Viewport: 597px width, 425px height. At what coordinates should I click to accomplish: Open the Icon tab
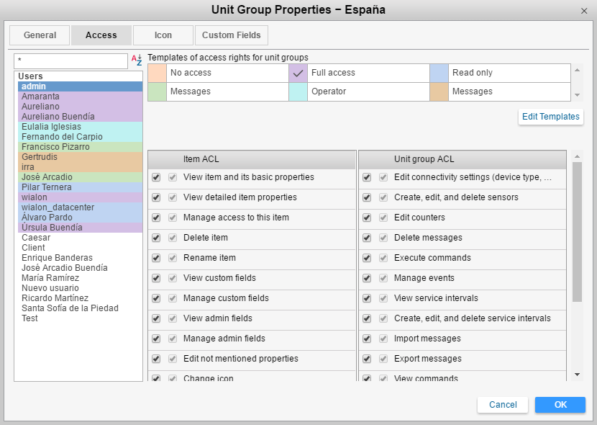click(163, 35)
